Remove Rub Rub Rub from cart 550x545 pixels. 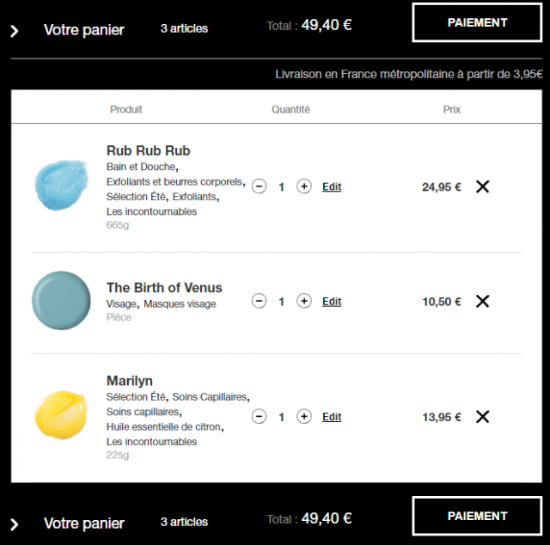pos(482,187)
